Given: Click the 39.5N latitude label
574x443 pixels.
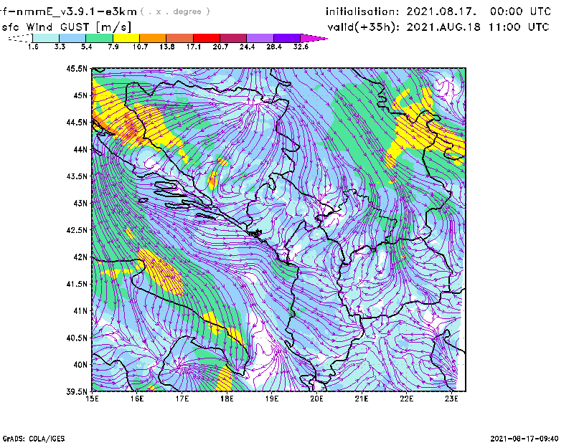Looking at the screenshot, I should click(x=77, y=391).
